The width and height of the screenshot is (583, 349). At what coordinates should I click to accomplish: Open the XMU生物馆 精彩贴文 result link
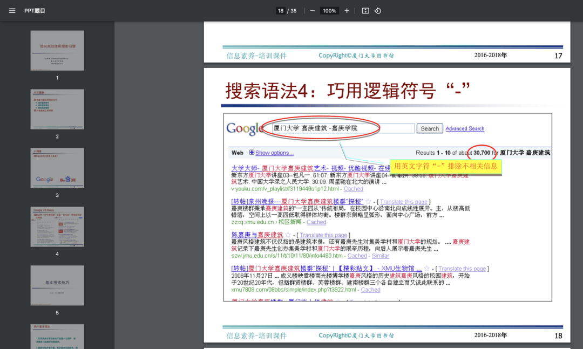(327, 268)
